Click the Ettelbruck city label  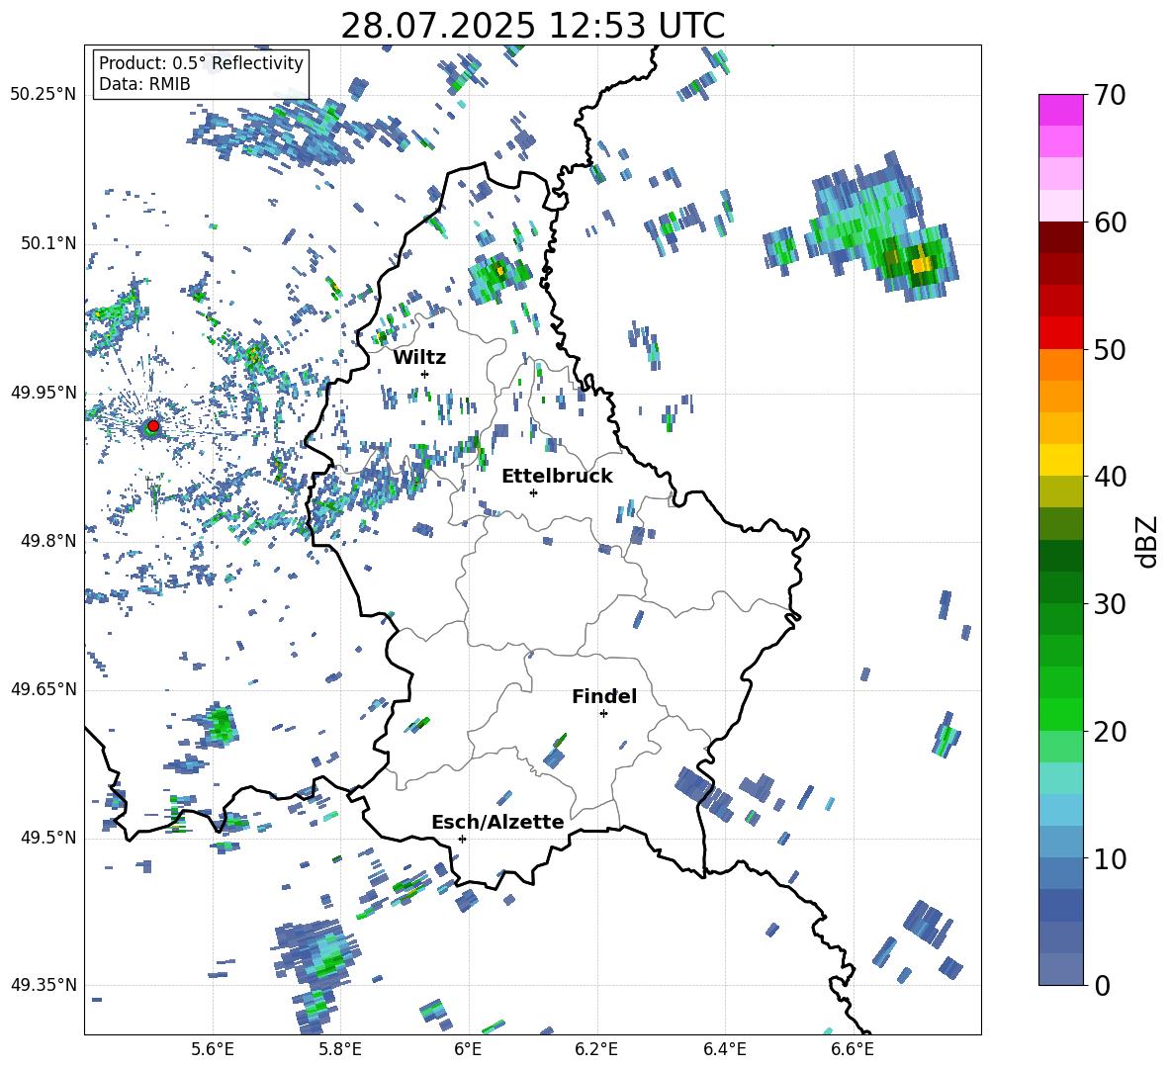point(557,477)
